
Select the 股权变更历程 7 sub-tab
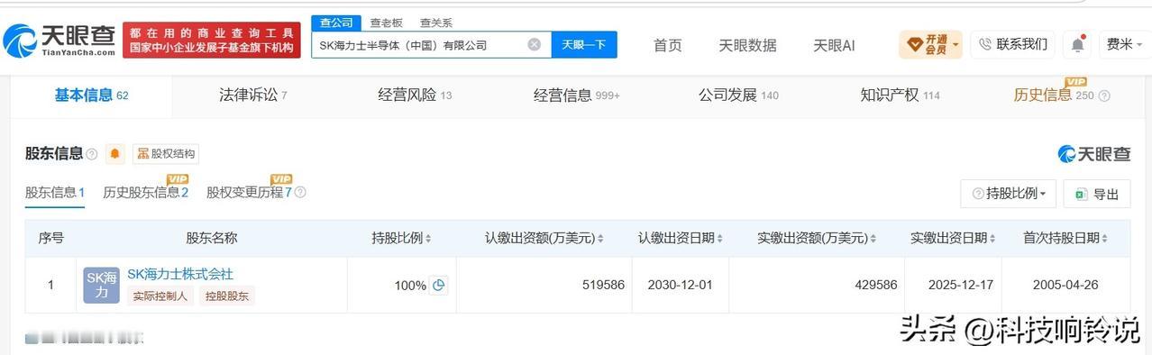click(x=250, y=192)
